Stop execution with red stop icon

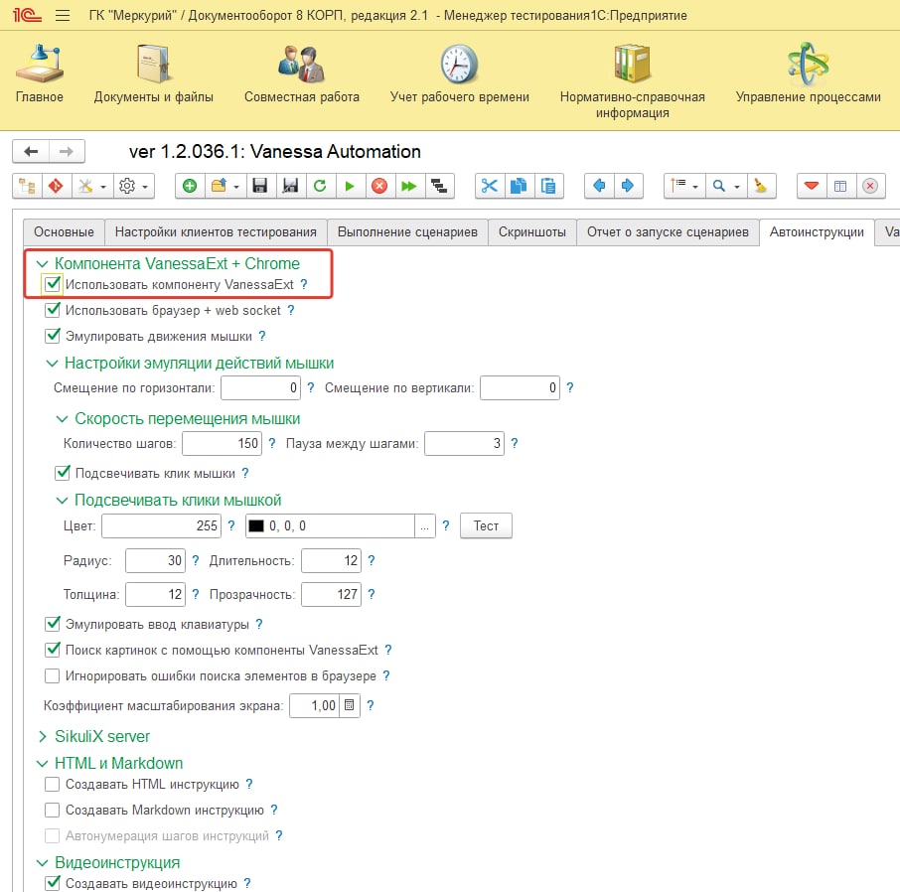pos(379,186)
